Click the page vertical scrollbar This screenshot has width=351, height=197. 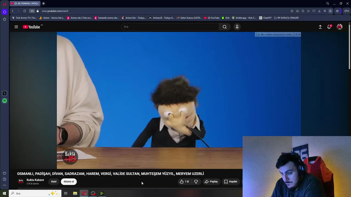click(349, 47)
